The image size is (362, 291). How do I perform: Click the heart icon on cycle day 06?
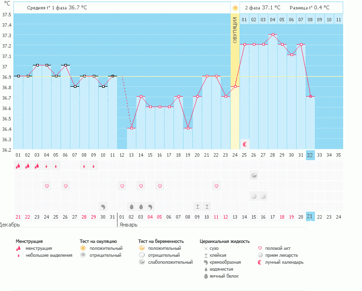point(65,186)
